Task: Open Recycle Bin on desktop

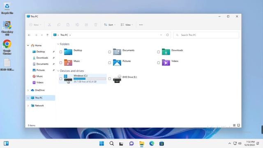Action: (7, 8)
